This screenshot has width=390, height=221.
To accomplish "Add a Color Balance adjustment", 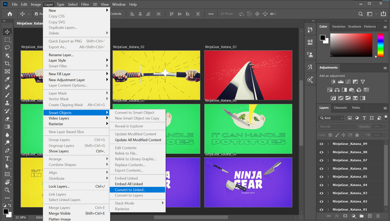I will pyautogui.click(x=337, y=90).
